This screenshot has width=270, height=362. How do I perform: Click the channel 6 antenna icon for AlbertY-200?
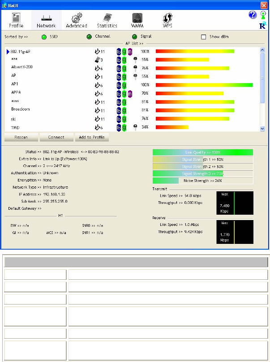pyautogui.click(x=97, y=68)
